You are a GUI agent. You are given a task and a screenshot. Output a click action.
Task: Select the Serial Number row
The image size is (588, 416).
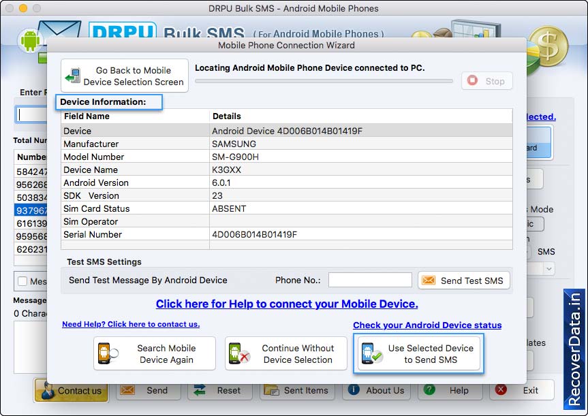(x=286, y=234)
